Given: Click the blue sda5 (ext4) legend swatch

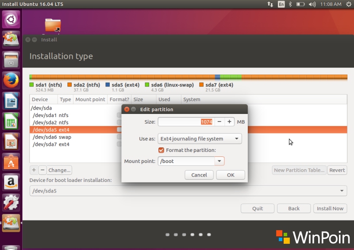Looking at the screenshot, I should (108, 85).
